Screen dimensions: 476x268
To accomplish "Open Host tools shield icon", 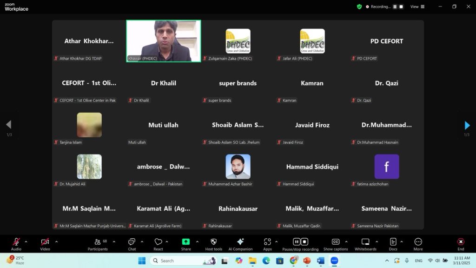I will click(213, 244).
